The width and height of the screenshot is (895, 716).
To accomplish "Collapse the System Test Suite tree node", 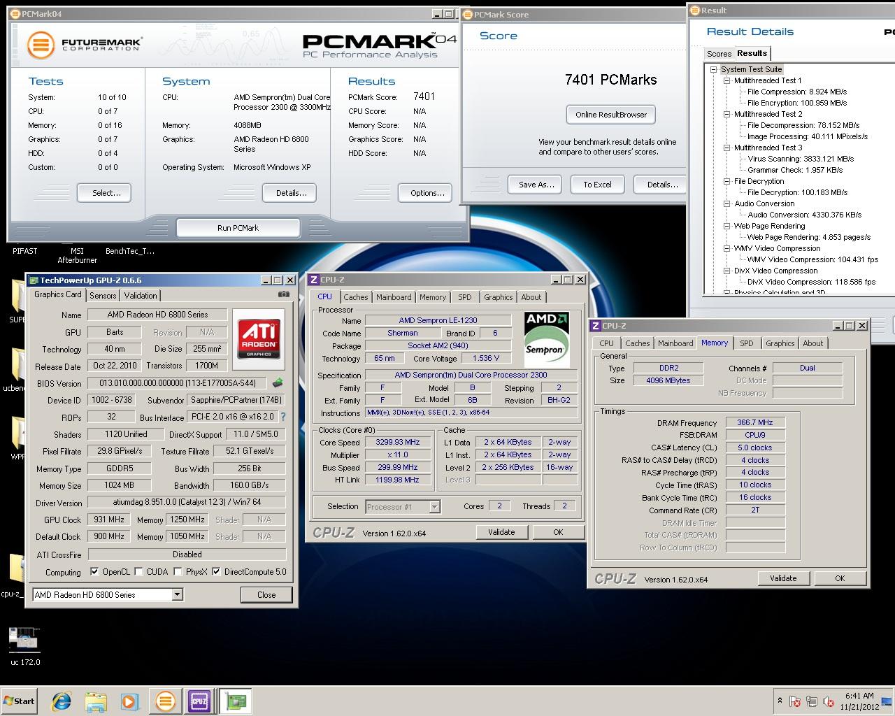I will coord(713,69).
